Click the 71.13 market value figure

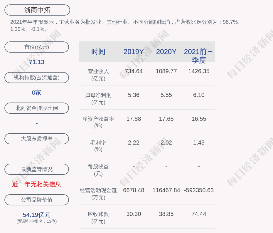pos(37,62)
